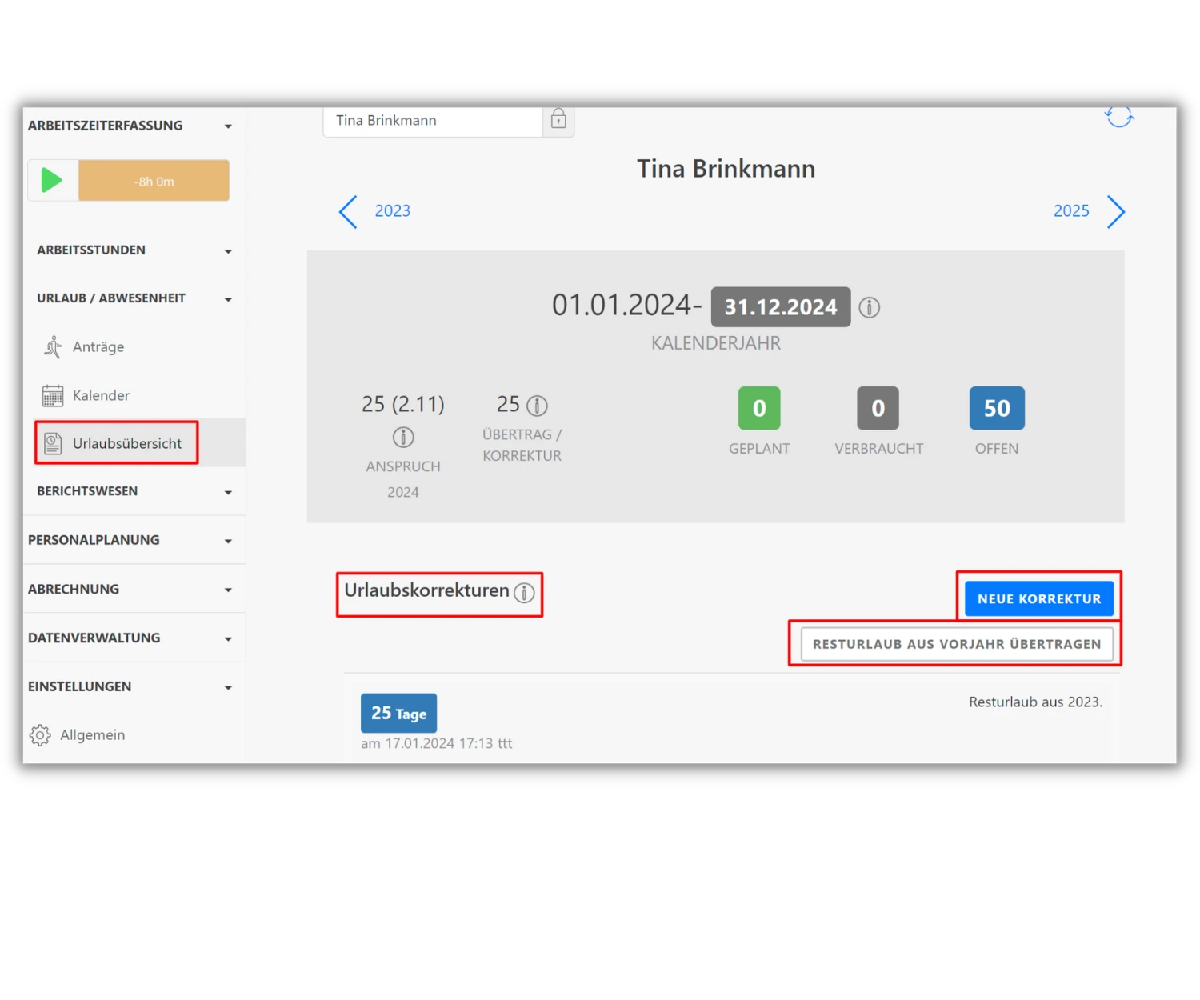Click the info icon under Anspruch 2024
The image size is (1200, 1000).
pos(403,436)
